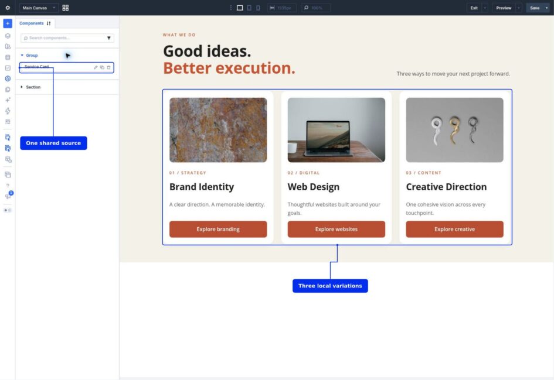This screenshot has width=554, height=380.
Task: Click the Preview button
Action: pos(504,8)
